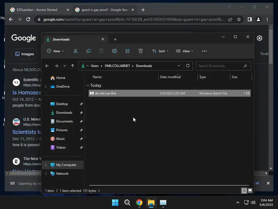
Task: Click the volume speaker tray icon
Action: [x=253, y=202]
